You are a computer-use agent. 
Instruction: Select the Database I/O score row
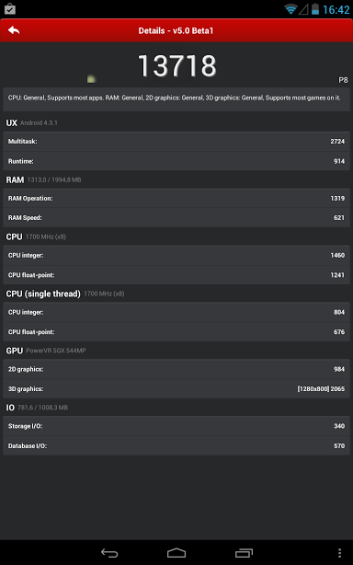(176, 445)
